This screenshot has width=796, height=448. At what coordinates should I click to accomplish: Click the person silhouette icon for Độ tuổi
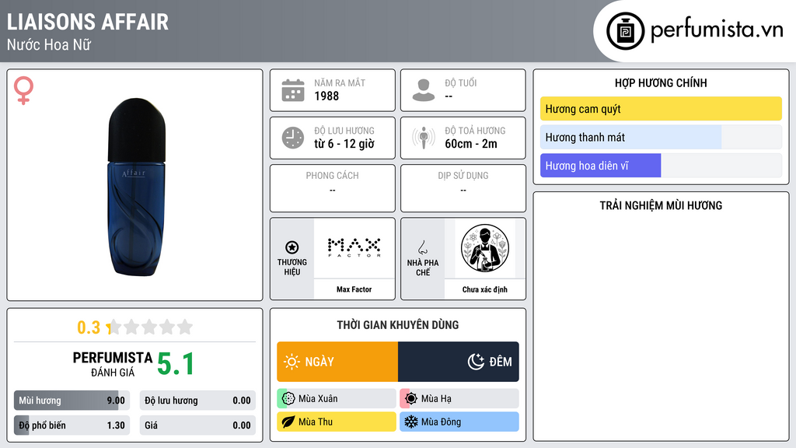click(x=424, y=90)
